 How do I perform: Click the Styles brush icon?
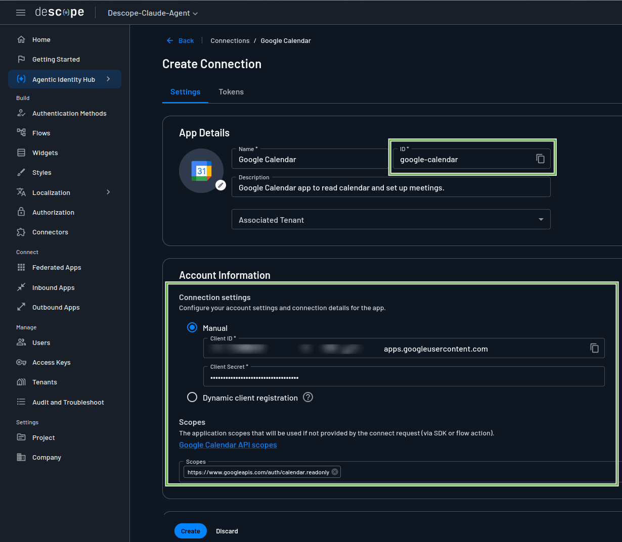click(x=21, y=172)
